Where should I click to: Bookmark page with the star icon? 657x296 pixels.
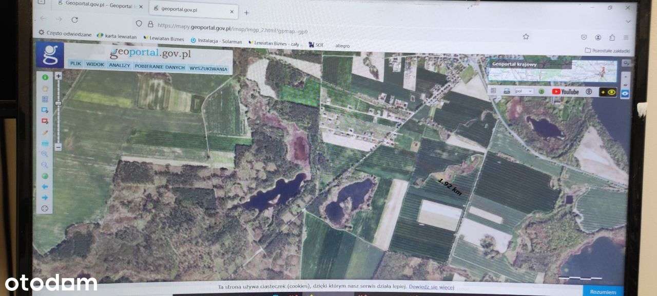tap(526, 36)
